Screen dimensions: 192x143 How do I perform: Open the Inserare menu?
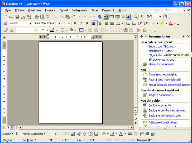(x=50, y=10)
